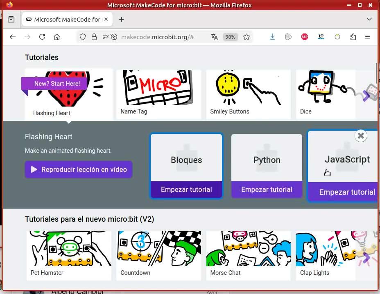Viewport: 380px width, 294px height.
Task: Click Make an animated flashing heart text
Action: coord(68,151)
